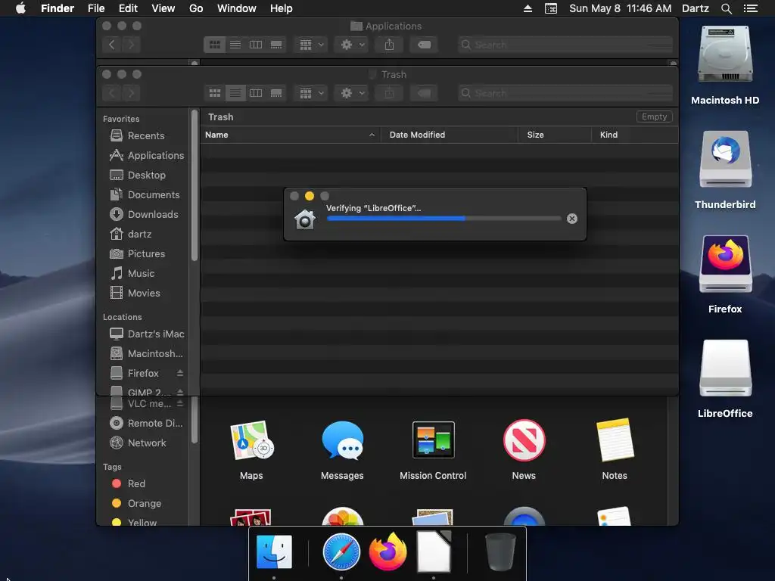This screenshot has width=775, height=581.
Task: Open Firefox from the Dock
Action: pyautogui.click(x=388, y=551)
